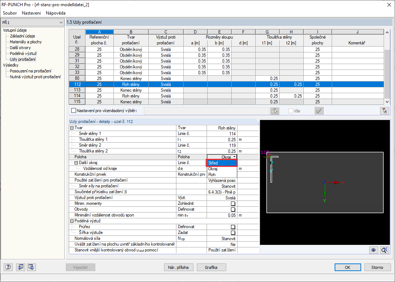Click the Použití zatížení value in last row

[x=222, y=250]
